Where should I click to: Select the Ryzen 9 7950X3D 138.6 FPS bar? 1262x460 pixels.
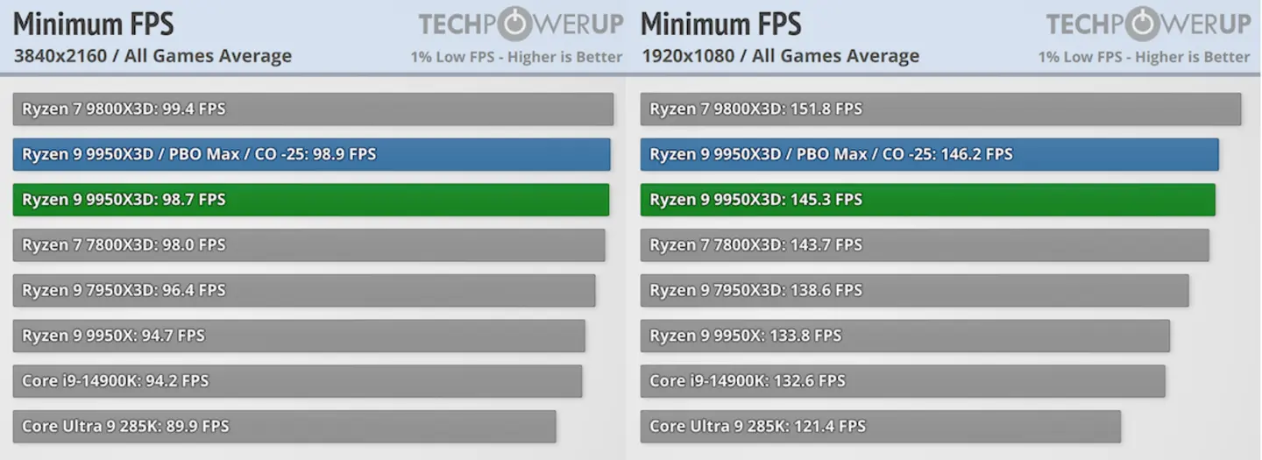click(x=914, y=290)
